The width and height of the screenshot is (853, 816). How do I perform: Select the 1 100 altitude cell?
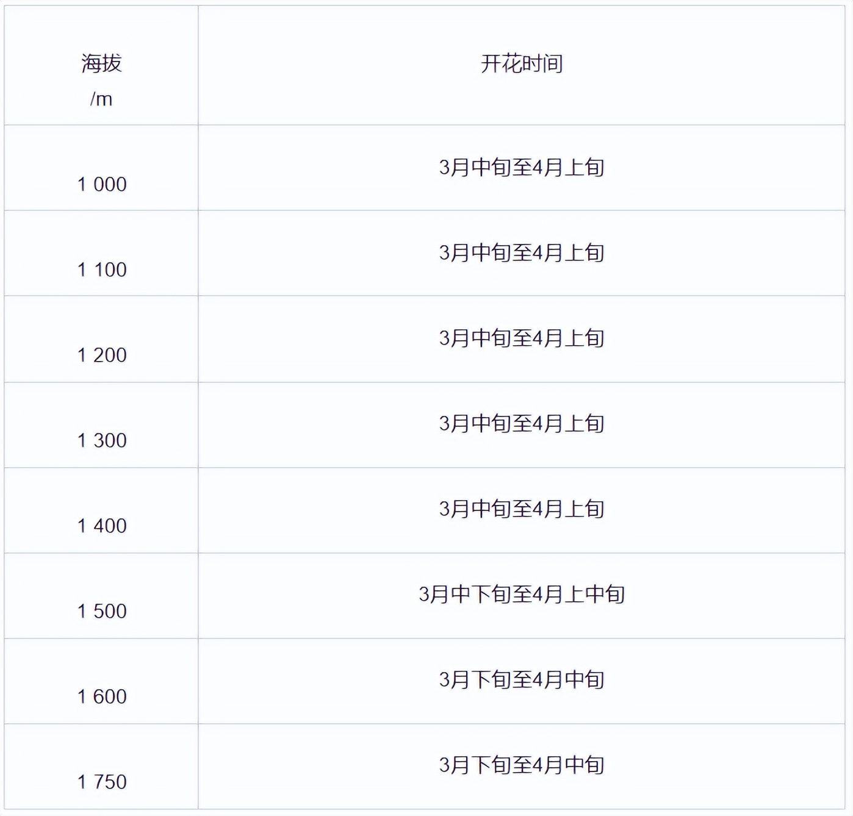pyautogui.click(x=101, y=254)
